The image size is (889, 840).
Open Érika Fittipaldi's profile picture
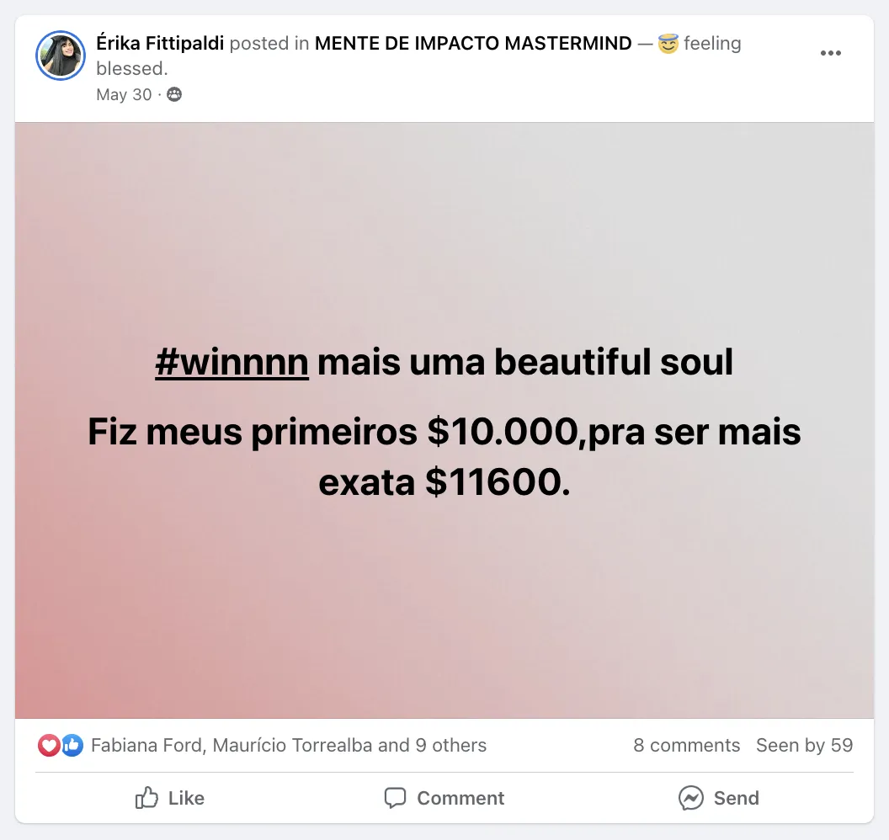coord(61,56)
